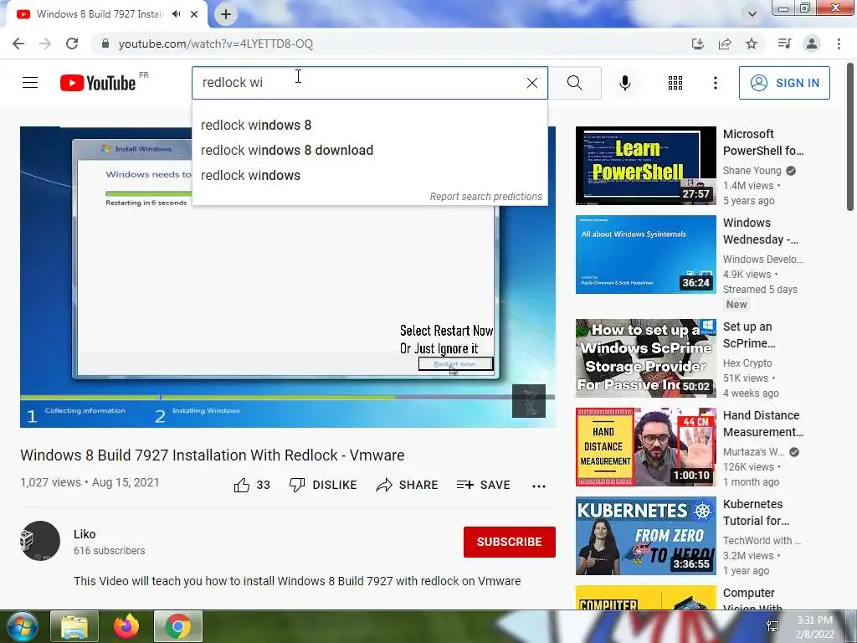857x643 pixels.
Task: Open Windows Explorer from the taskbar
Action: pyautogui.click(x=74, y=626)
